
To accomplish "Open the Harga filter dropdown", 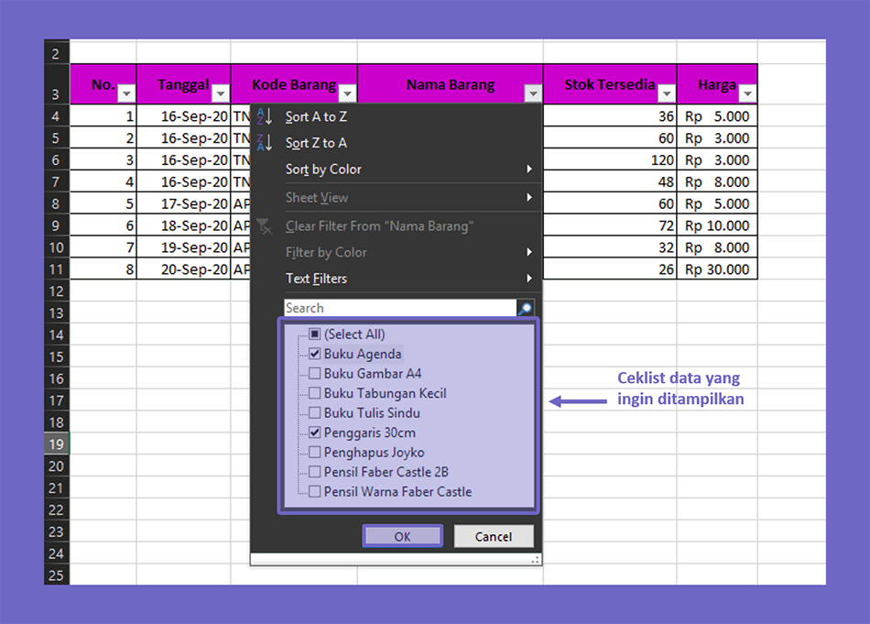I will click(x=748, y=94).
